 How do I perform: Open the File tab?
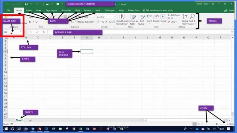click(8, 10)
